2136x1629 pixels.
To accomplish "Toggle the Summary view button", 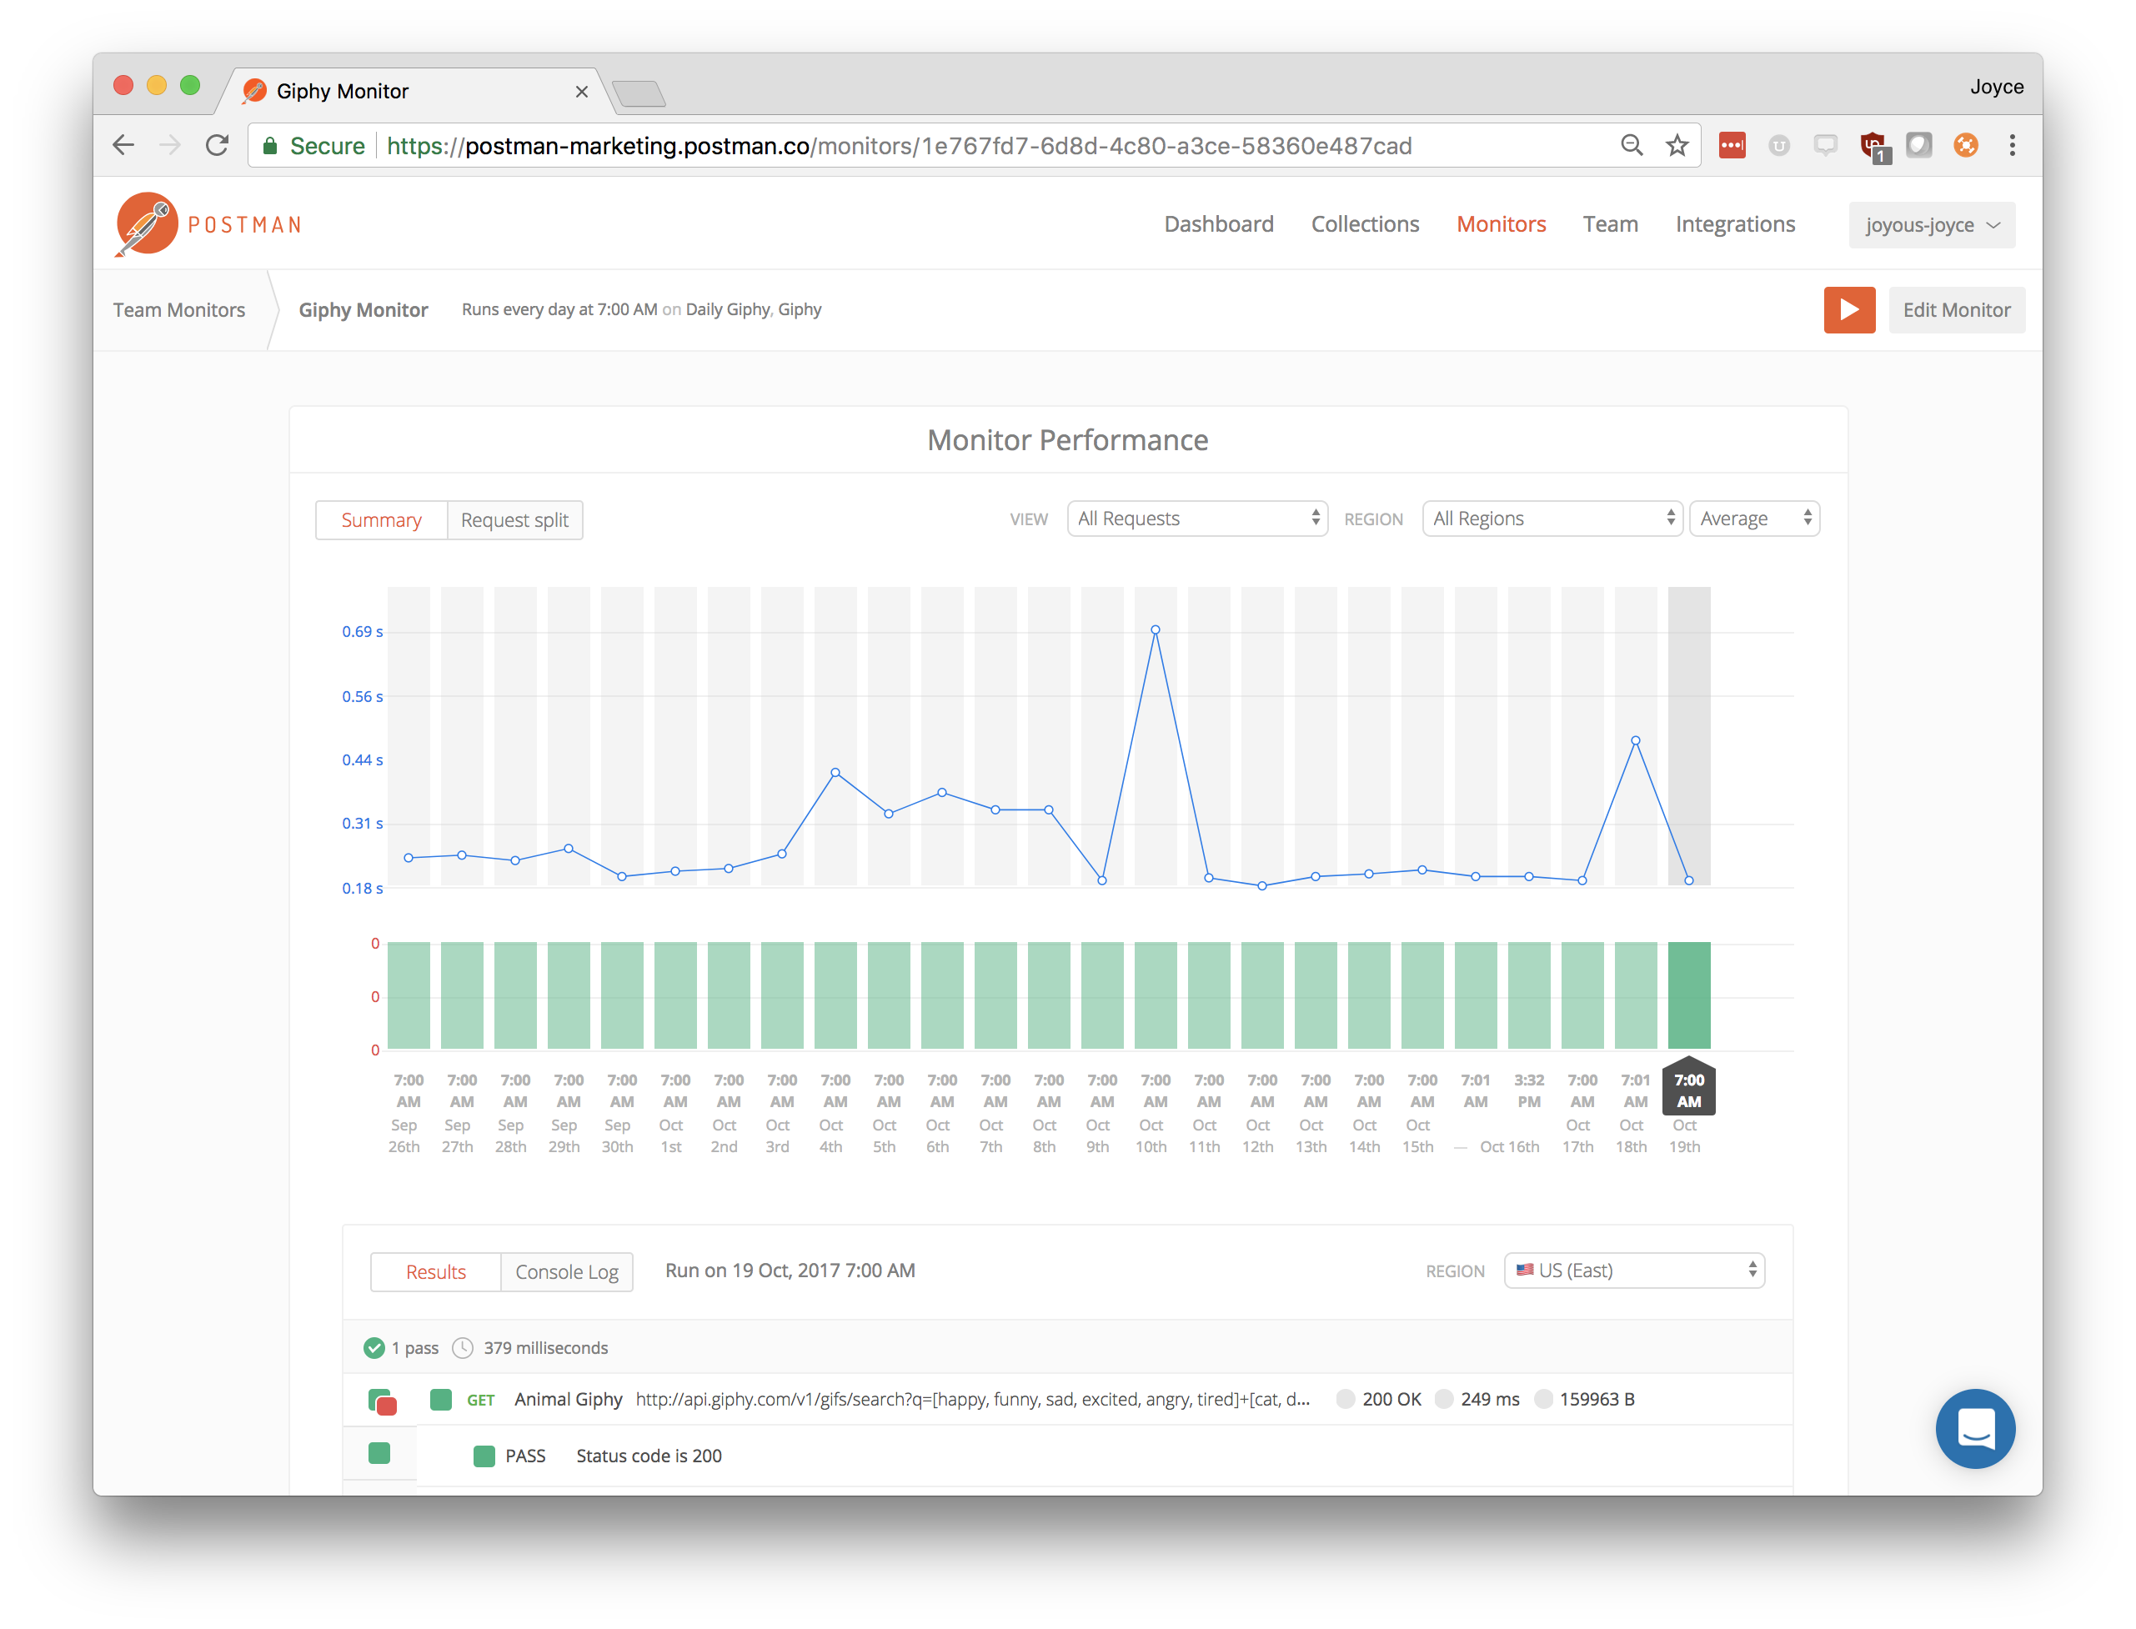I will (x=381, y=519).
